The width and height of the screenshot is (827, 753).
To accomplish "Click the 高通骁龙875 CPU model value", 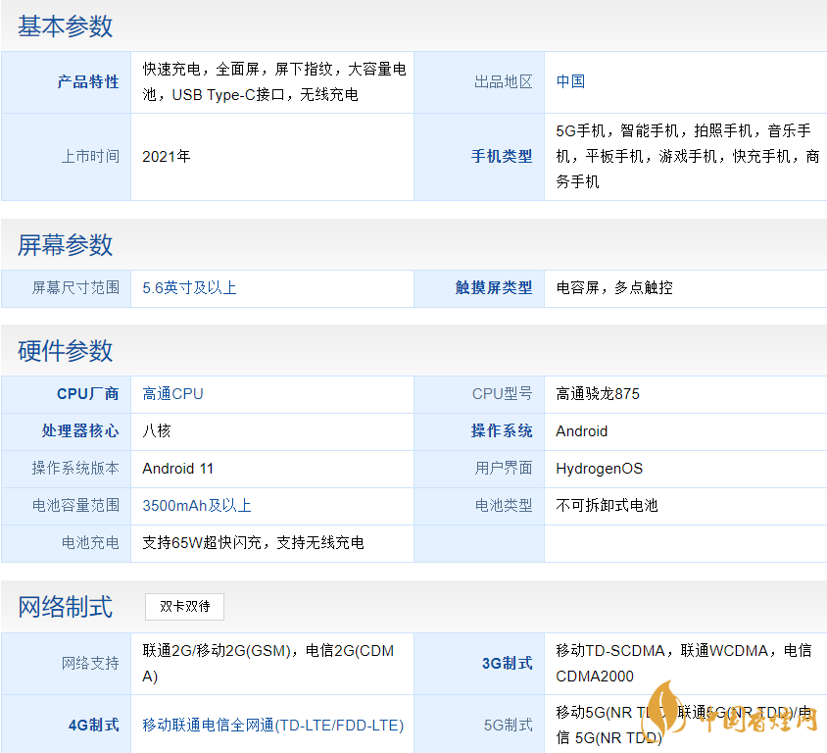I will pos(597,393).
